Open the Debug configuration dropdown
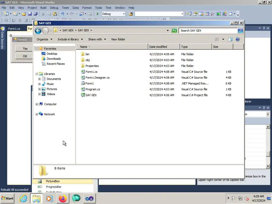Screen dimensions: 272x204 [124, 14]
